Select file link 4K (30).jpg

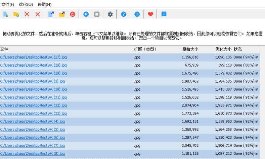click(x=34, y=89)
